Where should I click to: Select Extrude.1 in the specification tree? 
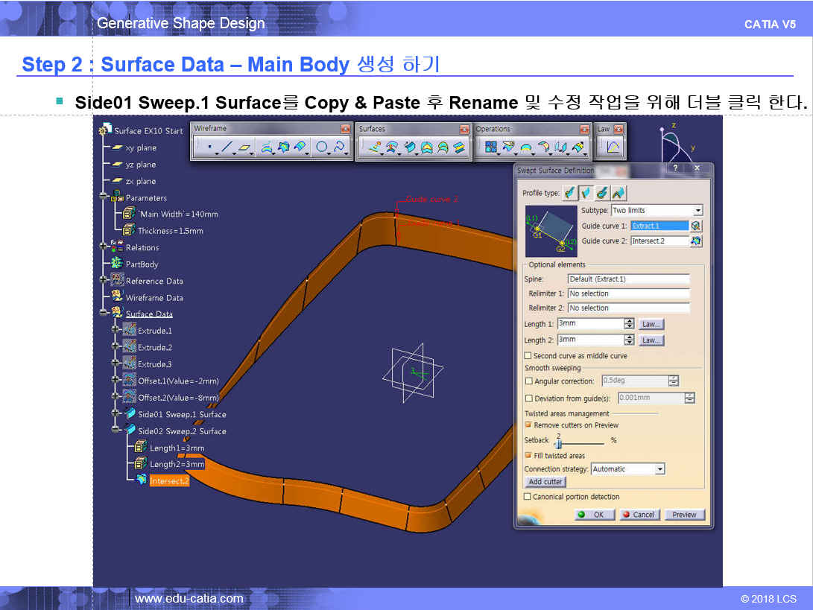[x=154, y=331]
